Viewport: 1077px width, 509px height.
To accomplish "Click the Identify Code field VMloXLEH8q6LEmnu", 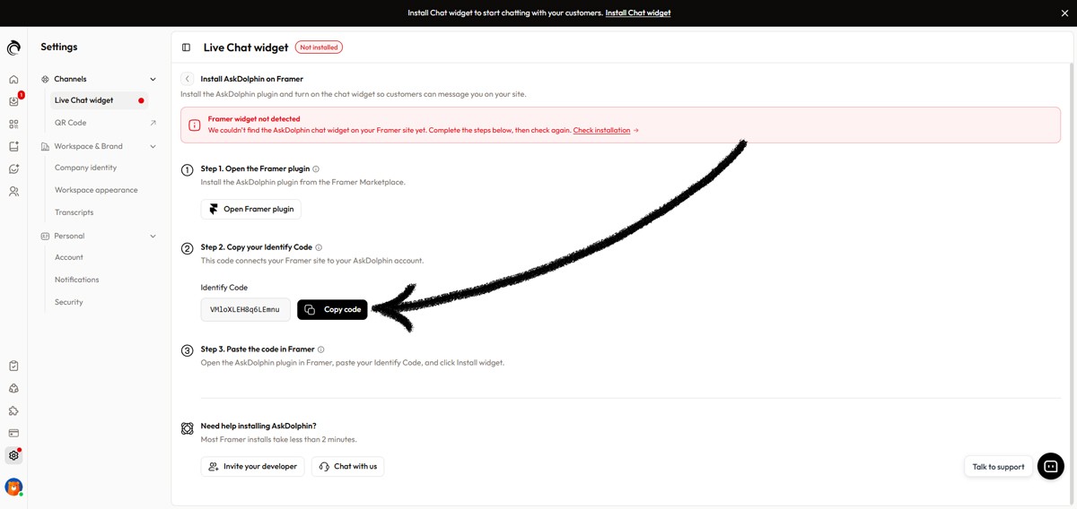I will coord(245,309).
